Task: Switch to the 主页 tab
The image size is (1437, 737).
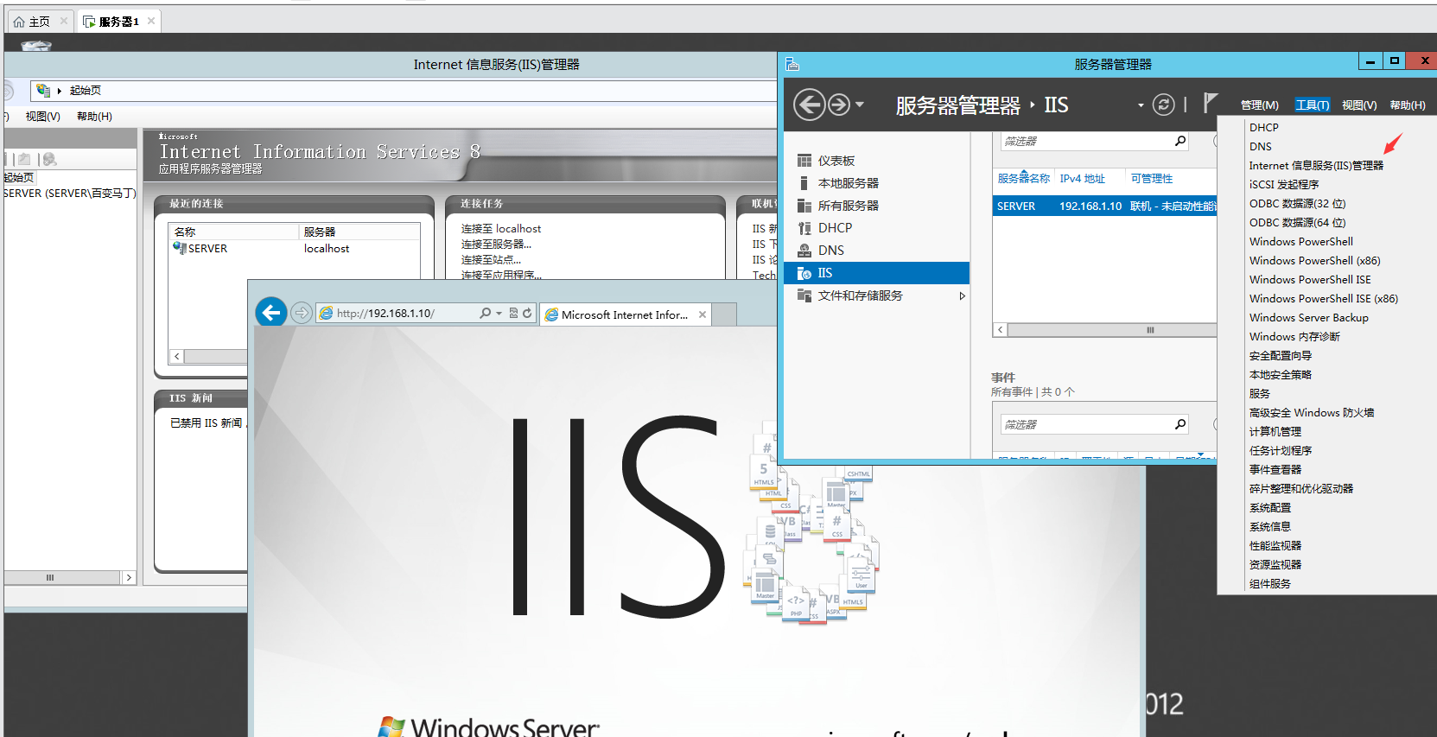Action: 40,22
